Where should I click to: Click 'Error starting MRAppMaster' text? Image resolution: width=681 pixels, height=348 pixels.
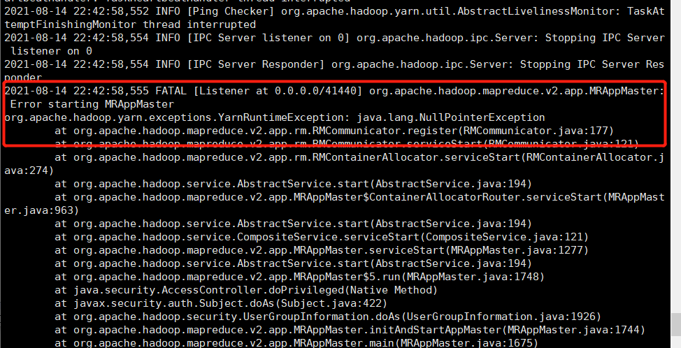click(x=92, y=105)
